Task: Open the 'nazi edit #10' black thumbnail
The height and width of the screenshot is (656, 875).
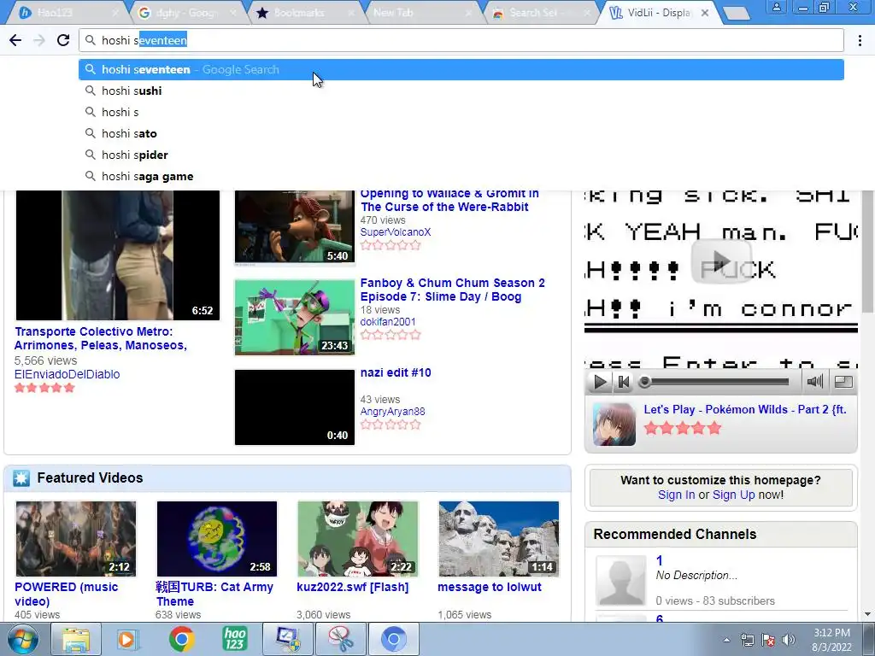Action: (295, 407)
